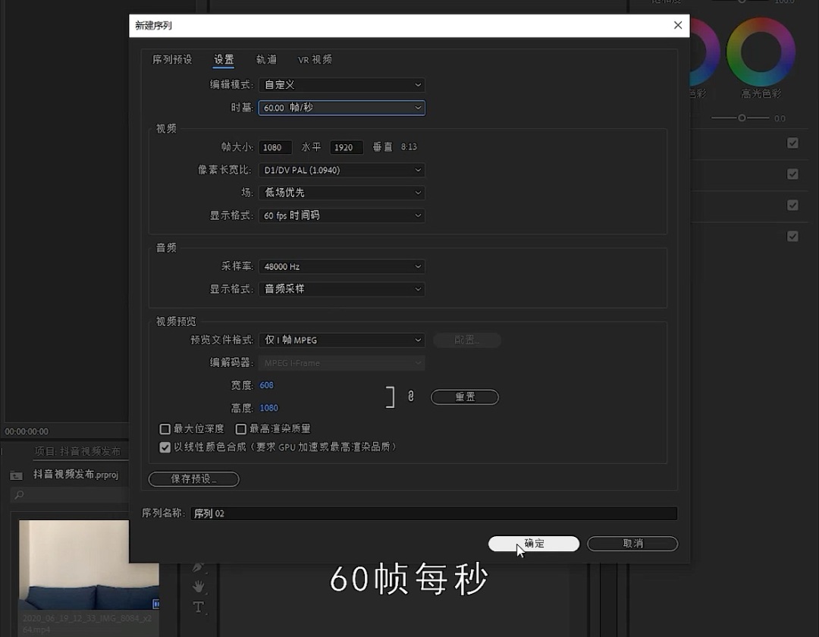Viewport: 819px width, 637px height.
Task: Enable 最大位深度 checkbox
Action: coord(165,428)
